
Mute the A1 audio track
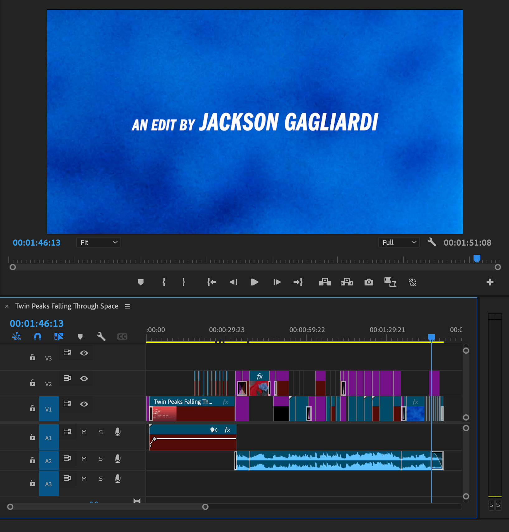84,432
